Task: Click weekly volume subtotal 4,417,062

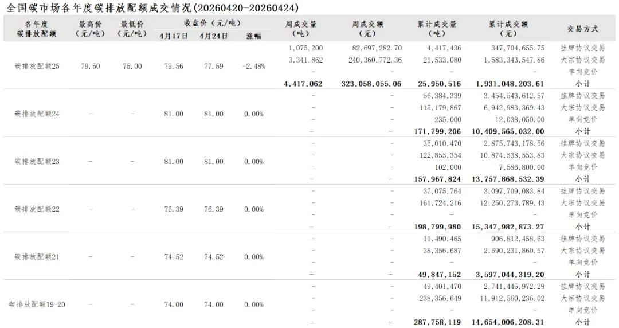Action: pyautogui.click(x=303, y=84)
